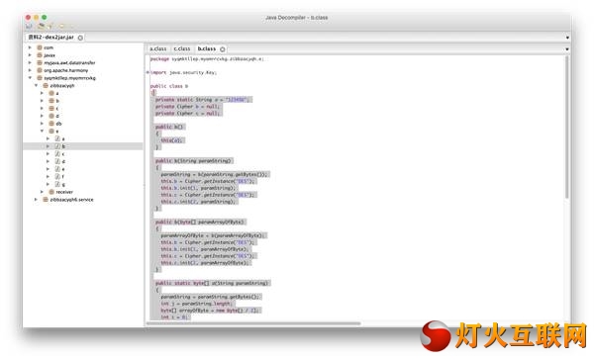Switch to the c.class tab

182,48
